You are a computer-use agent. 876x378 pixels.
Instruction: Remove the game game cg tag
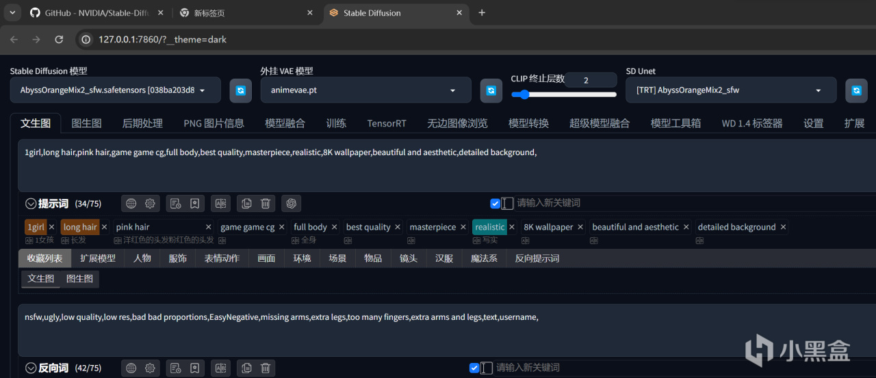pyautogui.click(x=282, y=227)
